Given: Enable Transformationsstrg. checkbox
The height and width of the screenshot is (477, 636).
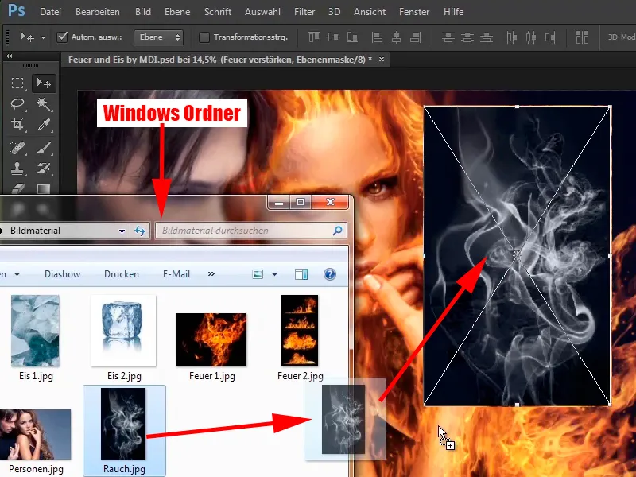Looking at the screenshot, I should [x=204, y=37].
